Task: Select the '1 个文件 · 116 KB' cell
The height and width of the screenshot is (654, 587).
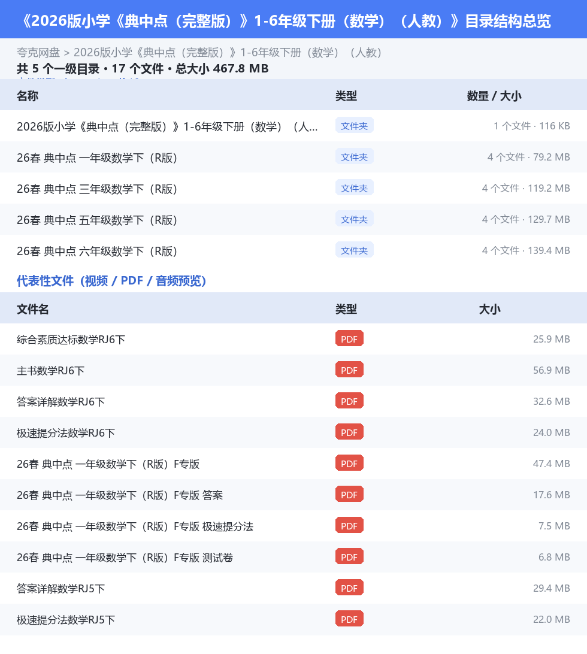Action: coord(532,126)
